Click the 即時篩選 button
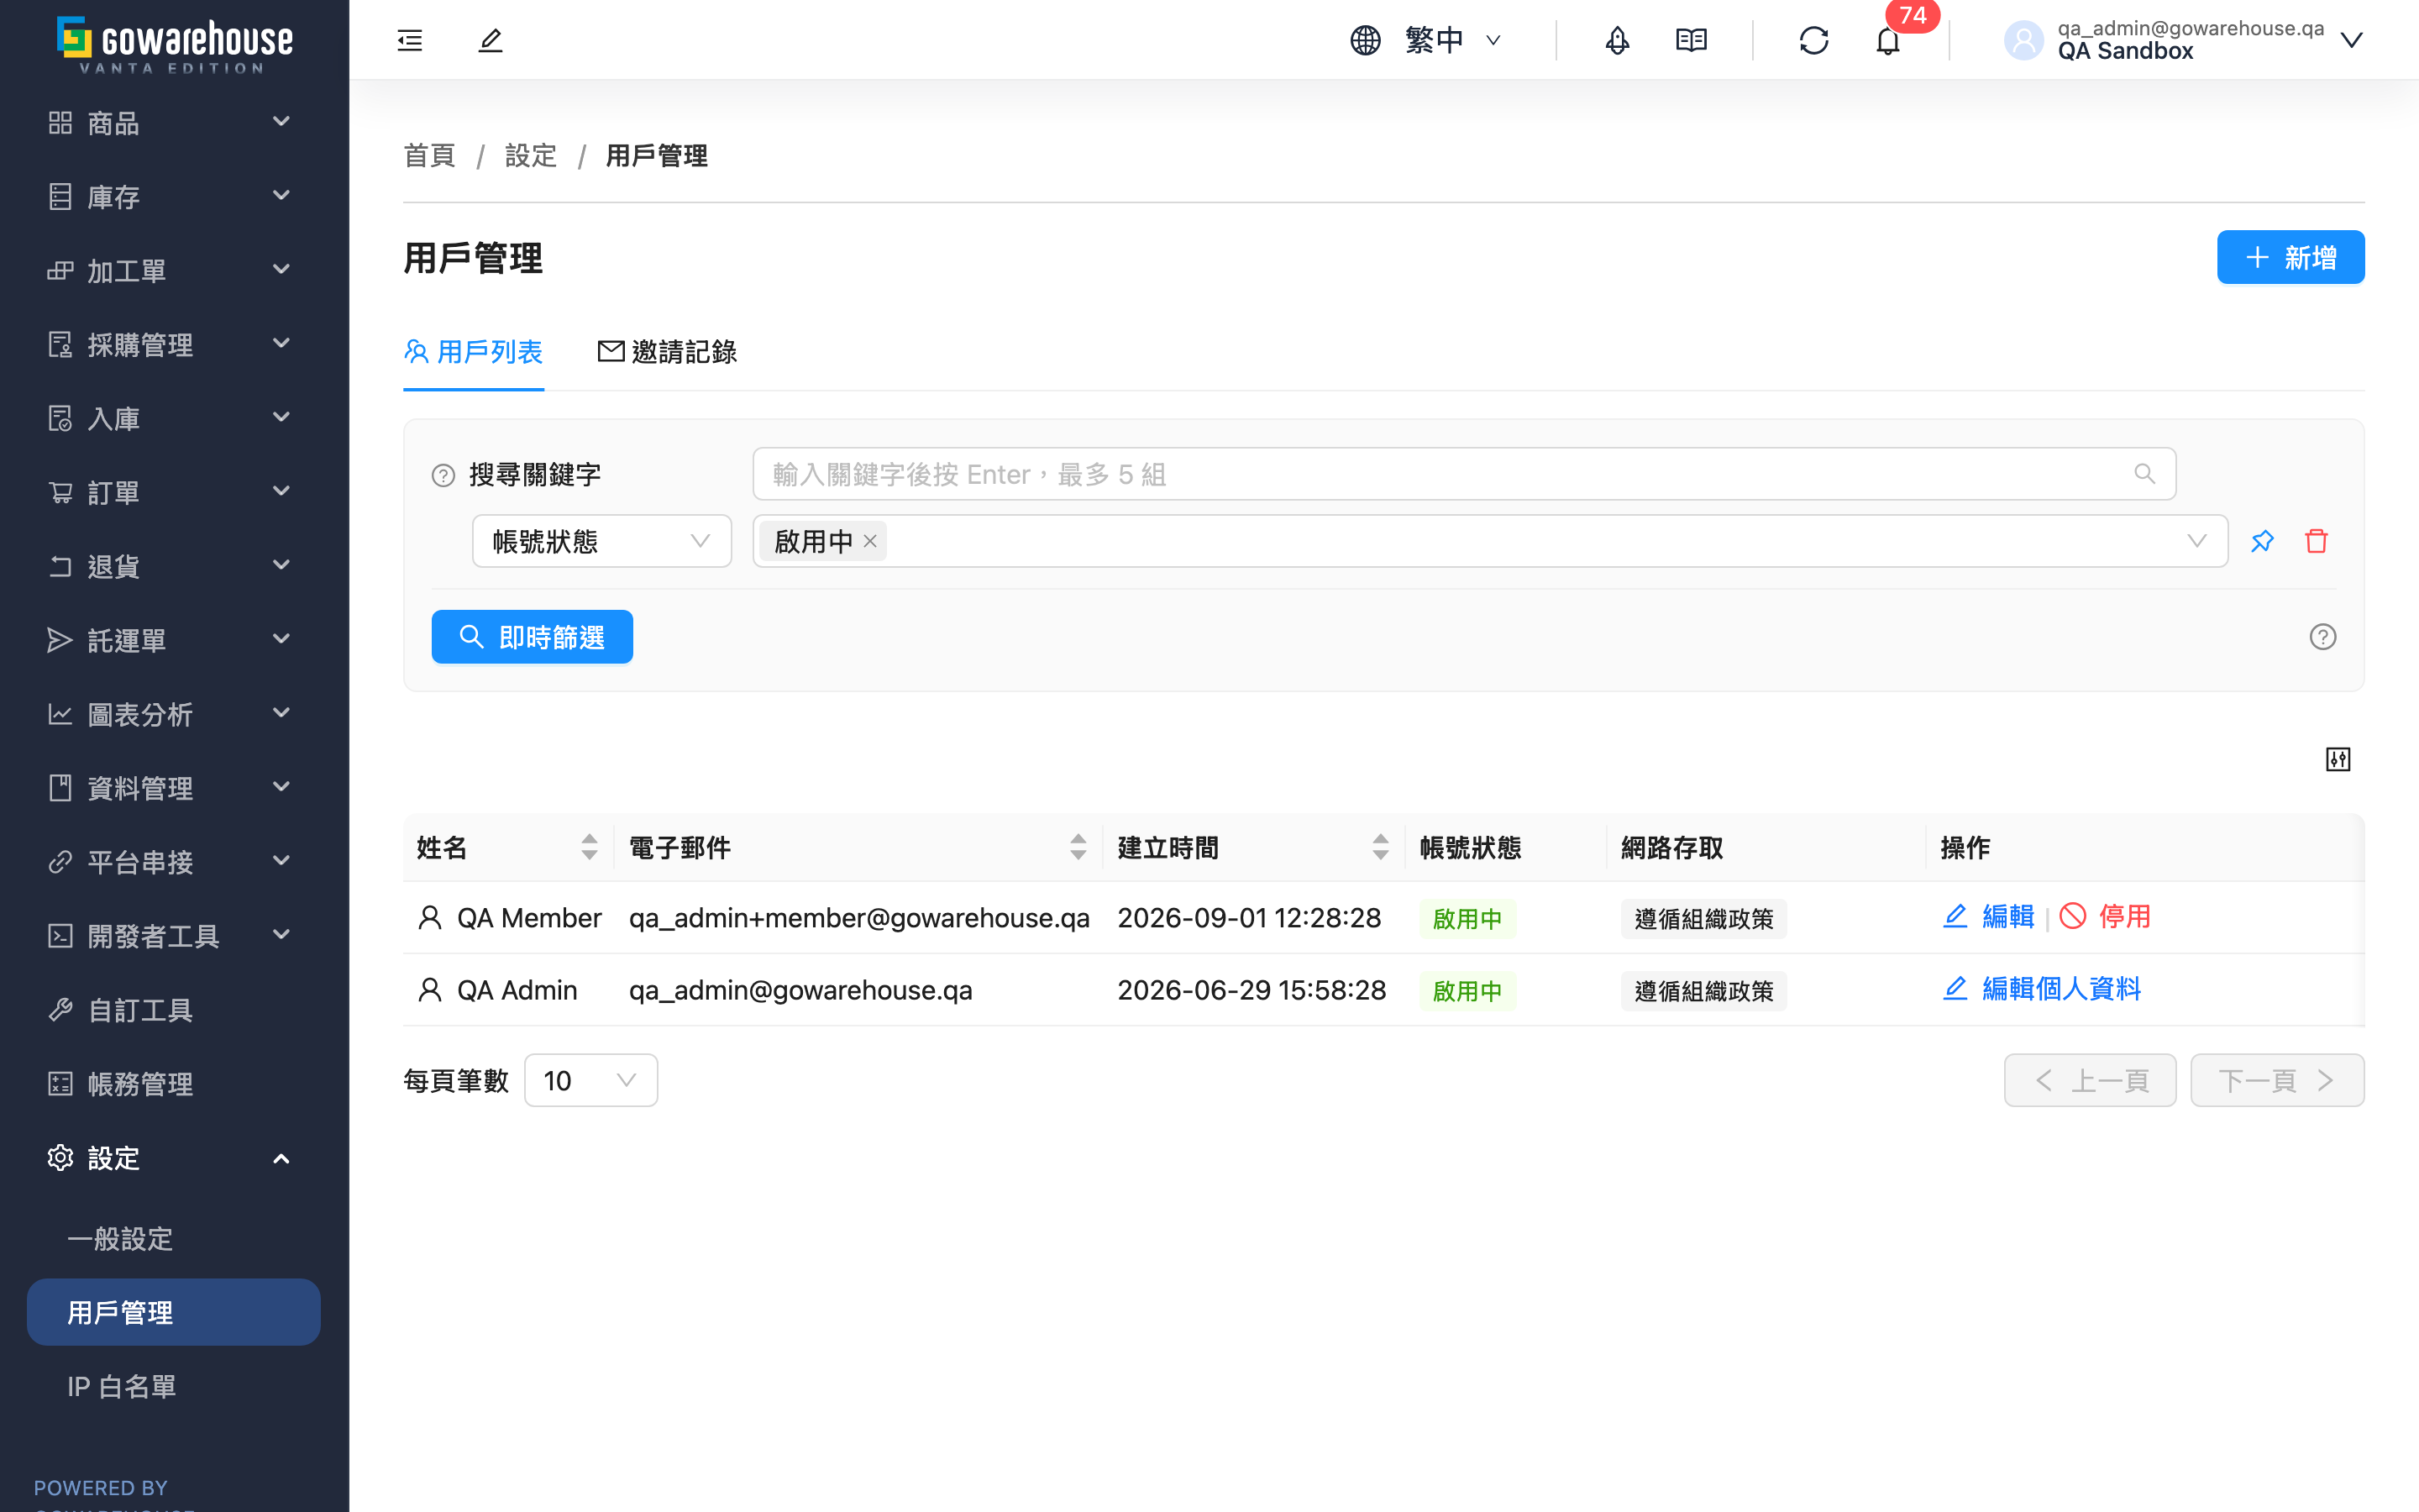 (x=532, y=637)
